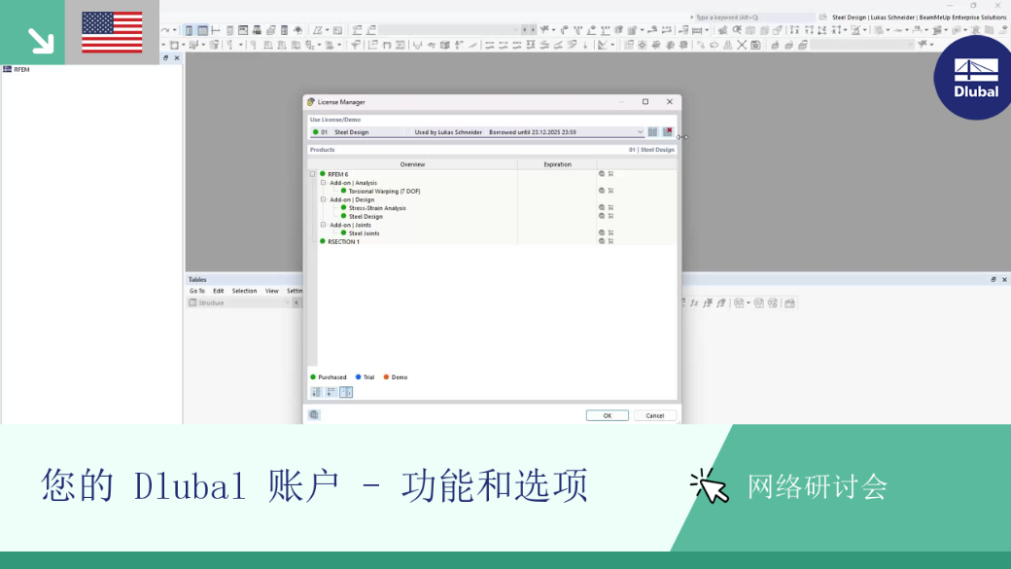The height and width of the screenshot is (569, 1011).
Task: Click the 'Demo' legend label
Action: pyautogui.click(x=400, y=377)
